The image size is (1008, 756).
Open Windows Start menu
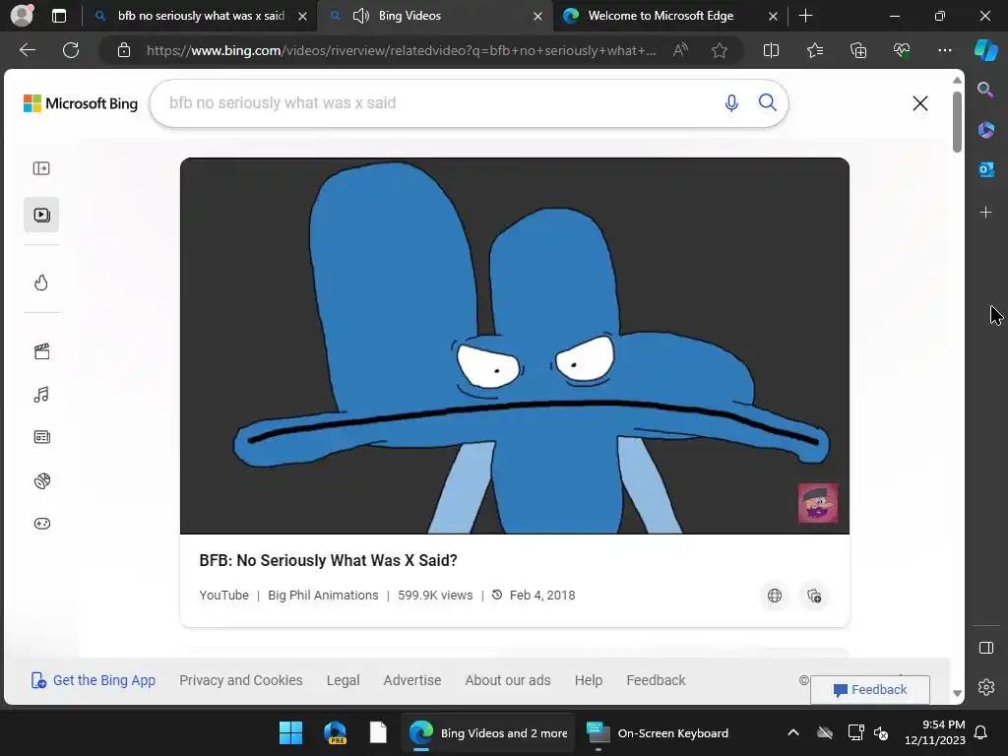(290, 732)
